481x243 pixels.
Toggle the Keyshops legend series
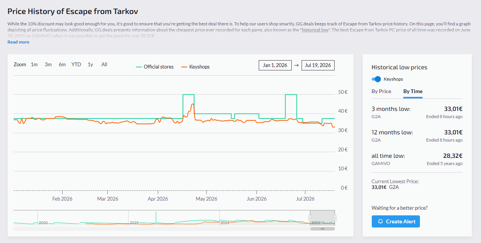tap(195, 67)
